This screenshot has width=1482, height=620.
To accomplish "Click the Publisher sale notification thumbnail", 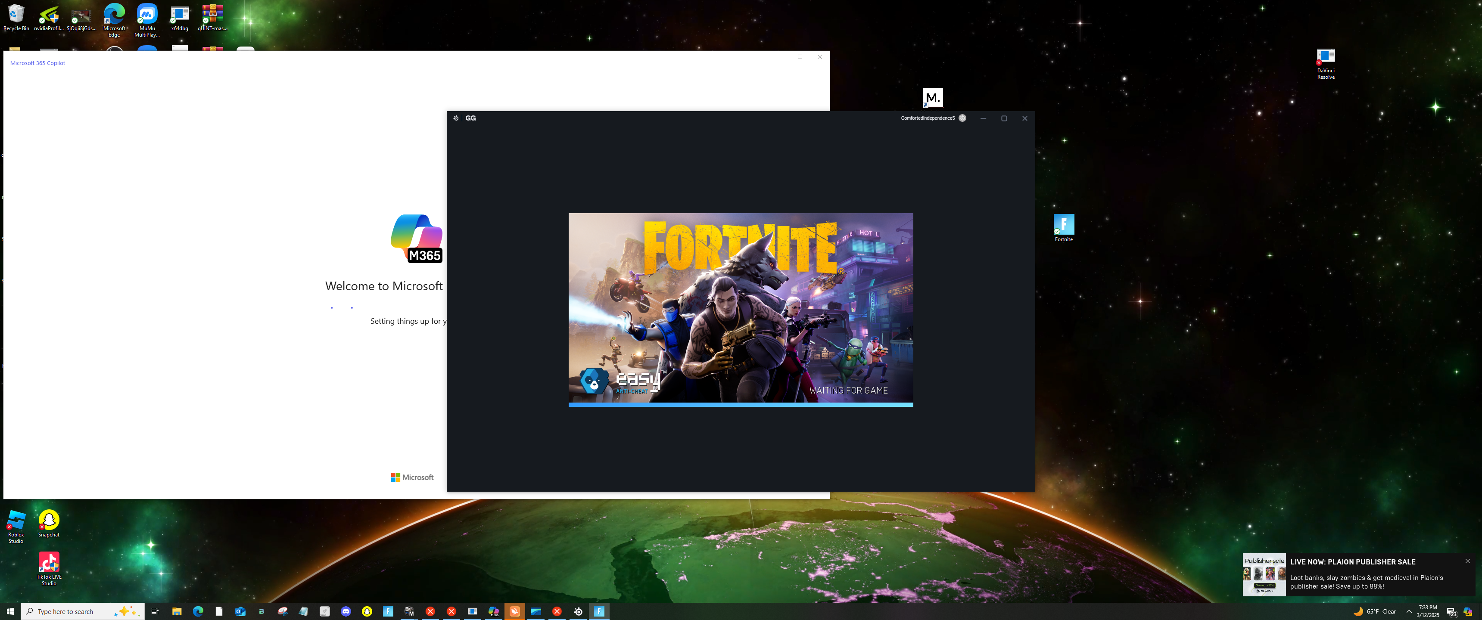I will 1264,574.
